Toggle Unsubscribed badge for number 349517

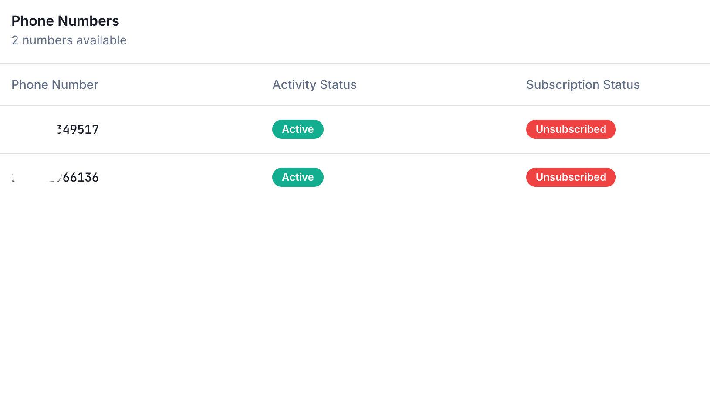coord(571,129)
